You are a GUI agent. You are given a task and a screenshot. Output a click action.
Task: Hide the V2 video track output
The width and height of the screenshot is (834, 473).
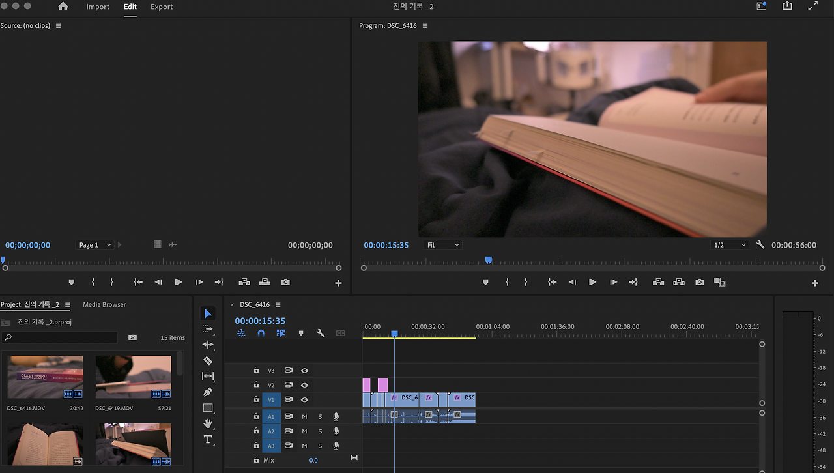(304, 385)
